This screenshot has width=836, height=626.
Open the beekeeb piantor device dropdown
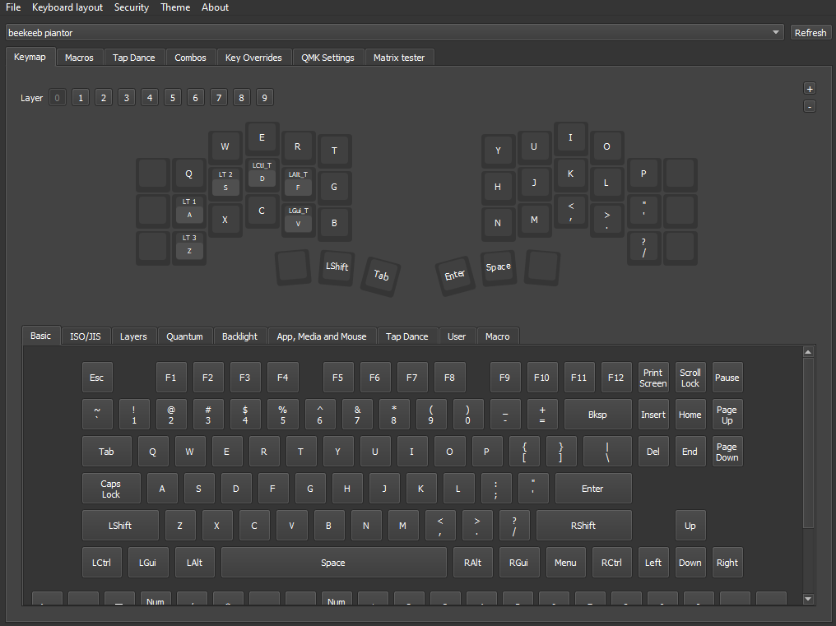point(395,33)
